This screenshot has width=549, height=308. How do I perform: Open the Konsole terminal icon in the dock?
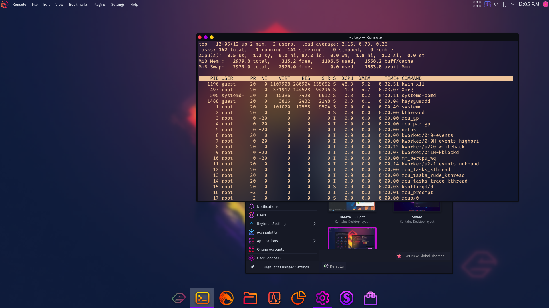(x=202, y=298)
